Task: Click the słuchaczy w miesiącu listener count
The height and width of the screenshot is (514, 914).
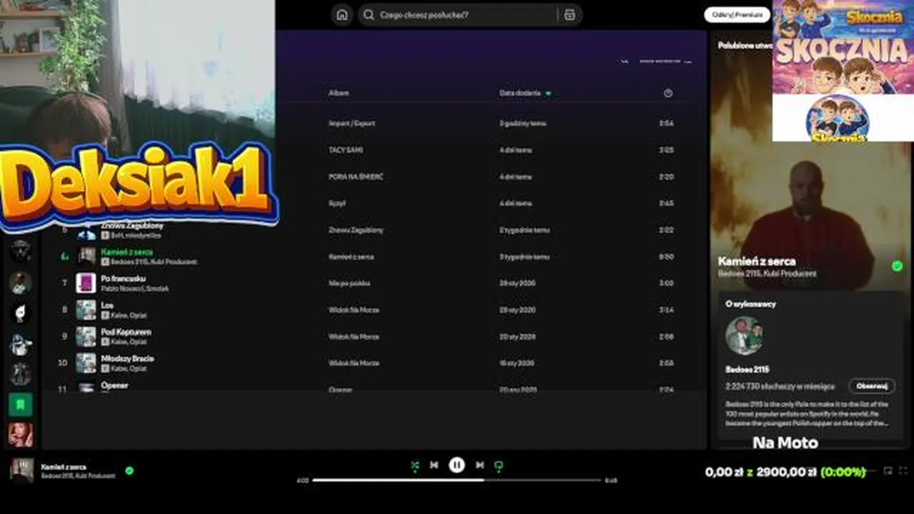Action: [780, 386]
